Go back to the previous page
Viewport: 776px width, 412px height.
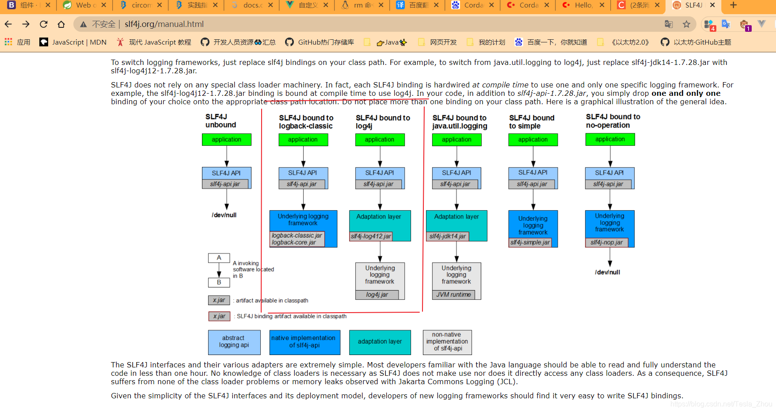tap(8, 24)
